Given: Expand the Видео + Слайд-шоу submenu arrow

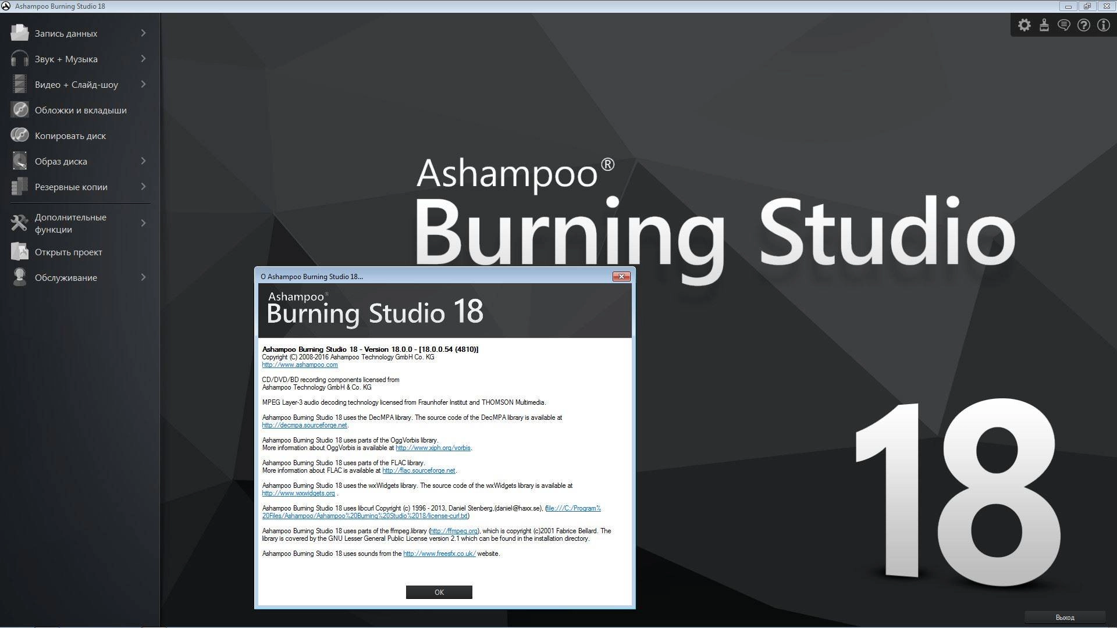Looking at the screenshot, I should coord(143,84).
